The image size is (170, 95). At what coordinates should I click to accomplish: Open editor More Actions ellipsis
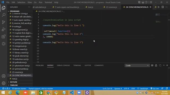167,7
